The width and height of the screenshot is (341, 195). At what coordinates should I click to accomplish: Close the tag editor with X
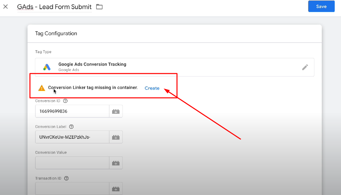(x=6, y=7)
